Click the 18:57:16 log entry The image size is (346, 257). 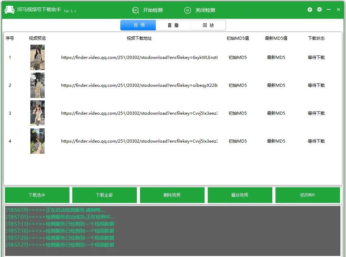[60, 231]
